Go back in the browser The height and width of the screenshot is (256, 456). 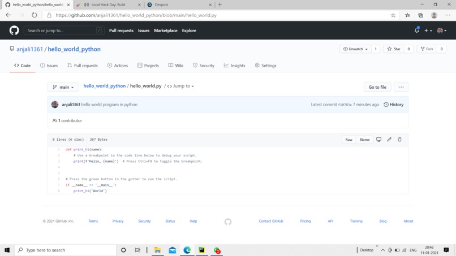(x=8, y=15)
